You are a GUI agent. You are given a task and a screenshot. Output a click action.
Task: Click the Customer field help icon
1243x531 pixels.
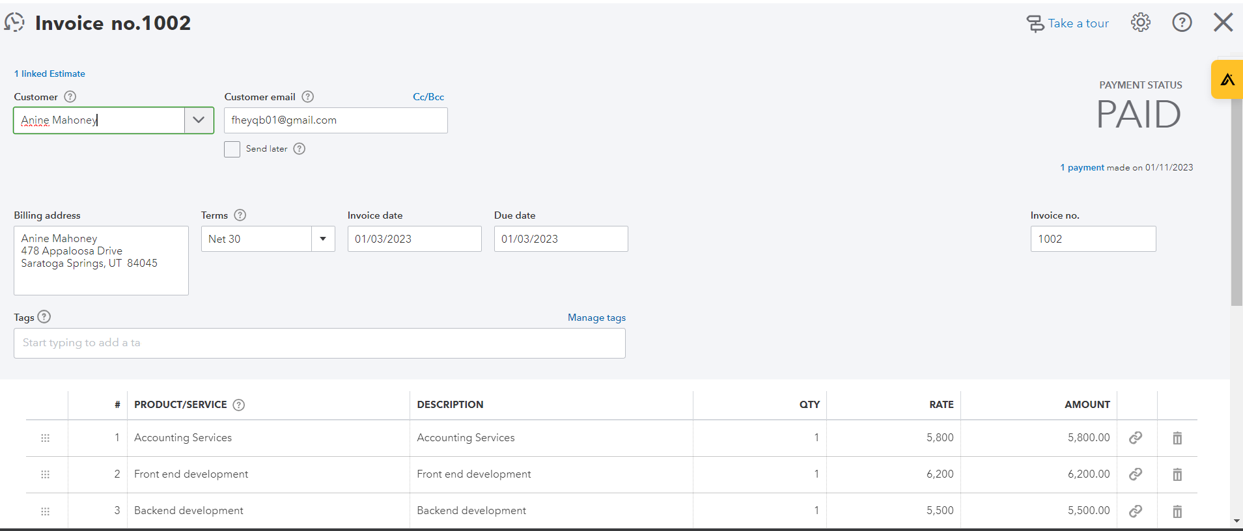coord(70,97)
